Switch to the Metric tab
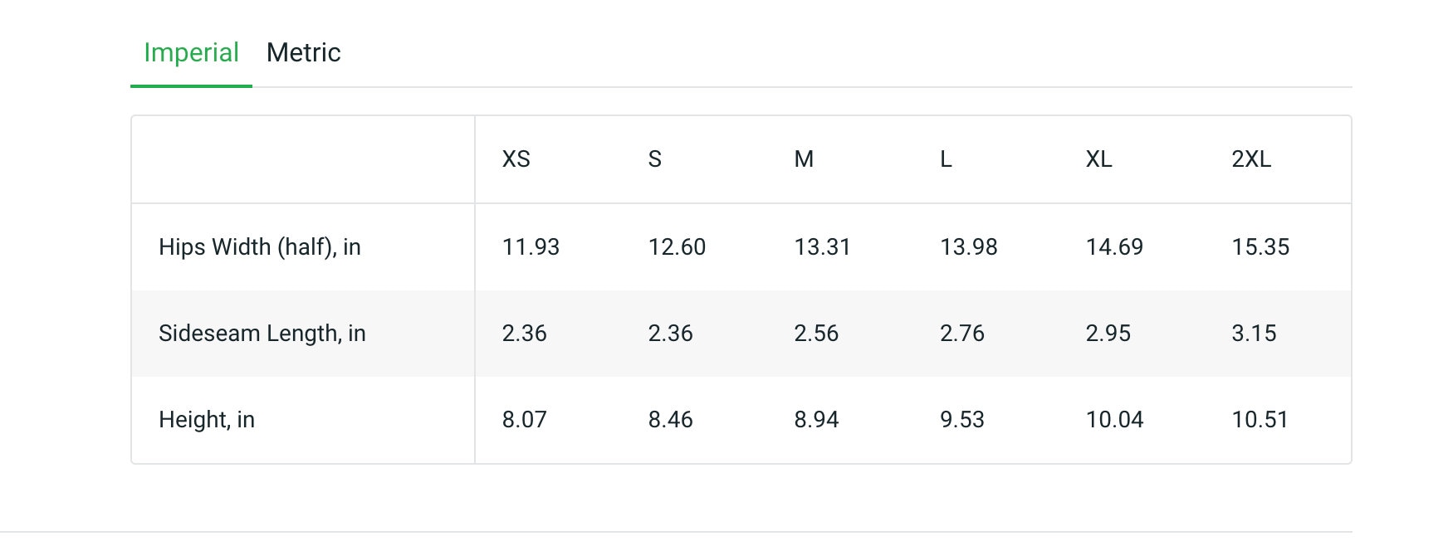 [x=303, y=53]
